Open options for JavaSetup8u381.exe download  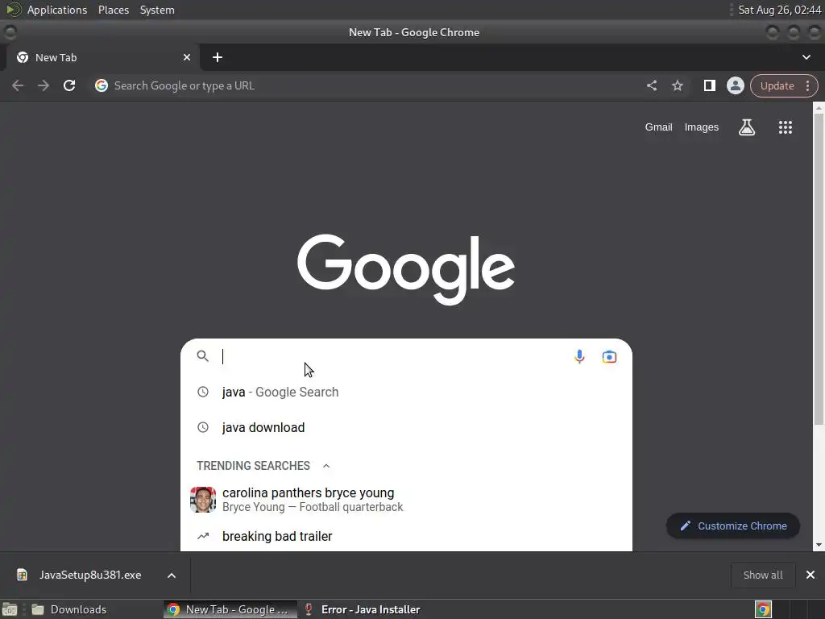pos(172,575)
